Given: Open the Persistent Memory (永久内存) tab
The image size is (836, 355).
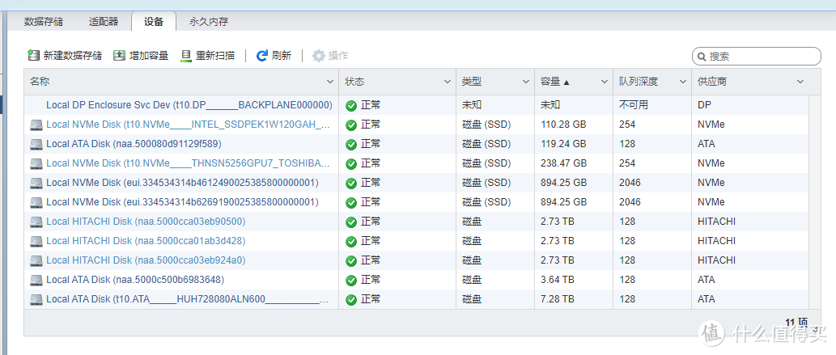Looking at the screenshot, I should point(209,22).
